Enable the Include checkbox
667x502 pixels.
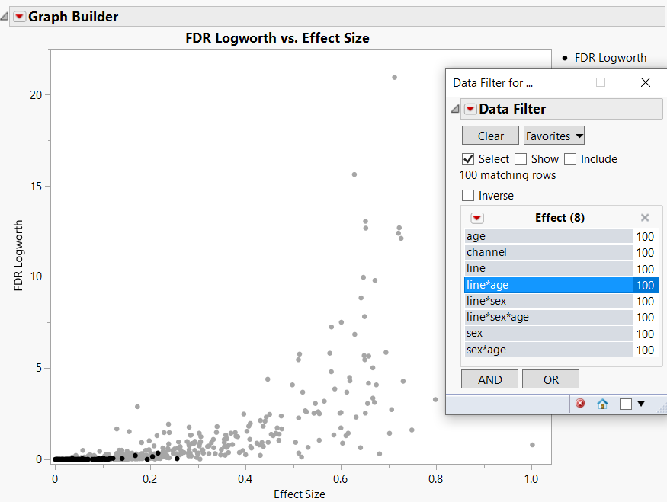[x=571, y=158]
